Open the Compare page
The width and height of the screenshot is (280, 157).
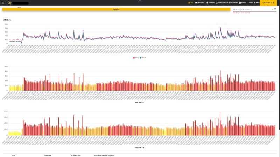click(x=210, y=3)
